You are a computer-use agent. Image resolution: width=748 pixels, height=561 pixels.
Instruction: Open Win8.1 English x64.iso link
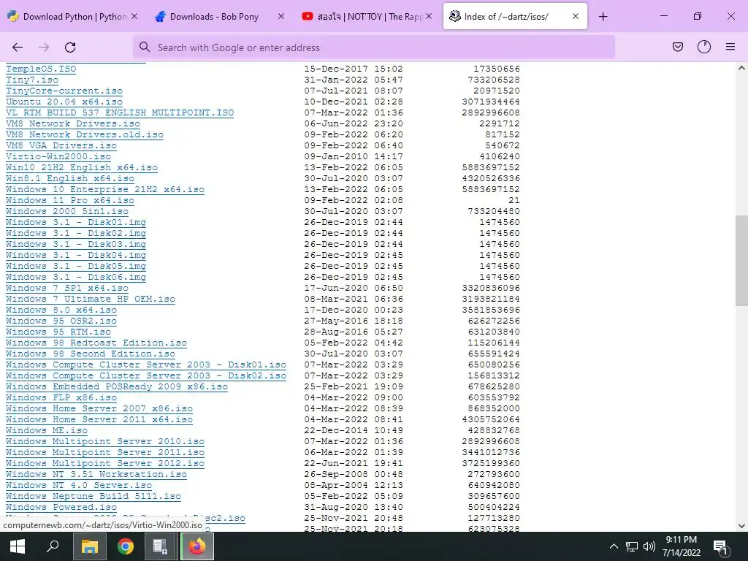click(70, 178)
